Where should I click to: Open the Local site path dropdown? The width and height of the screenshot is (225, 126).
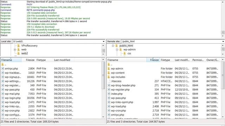pos(103,41)
